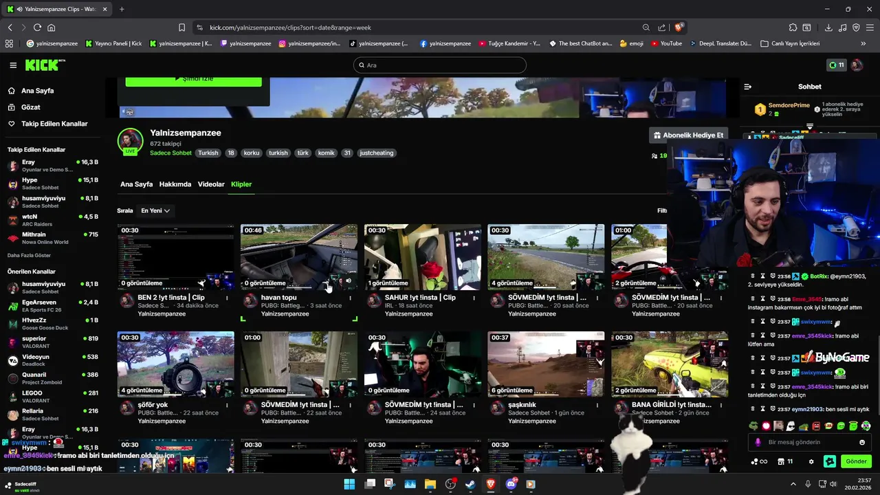Open a new browser tab
The width and height of the screenshot is (880, 495).
click(x=122, y=9)
